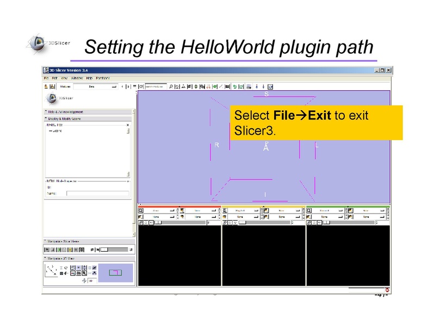The width and height of the screenshot is (422, 326).
Task: Click the 3D view navigation thumbnail
Action: (116, 273)
